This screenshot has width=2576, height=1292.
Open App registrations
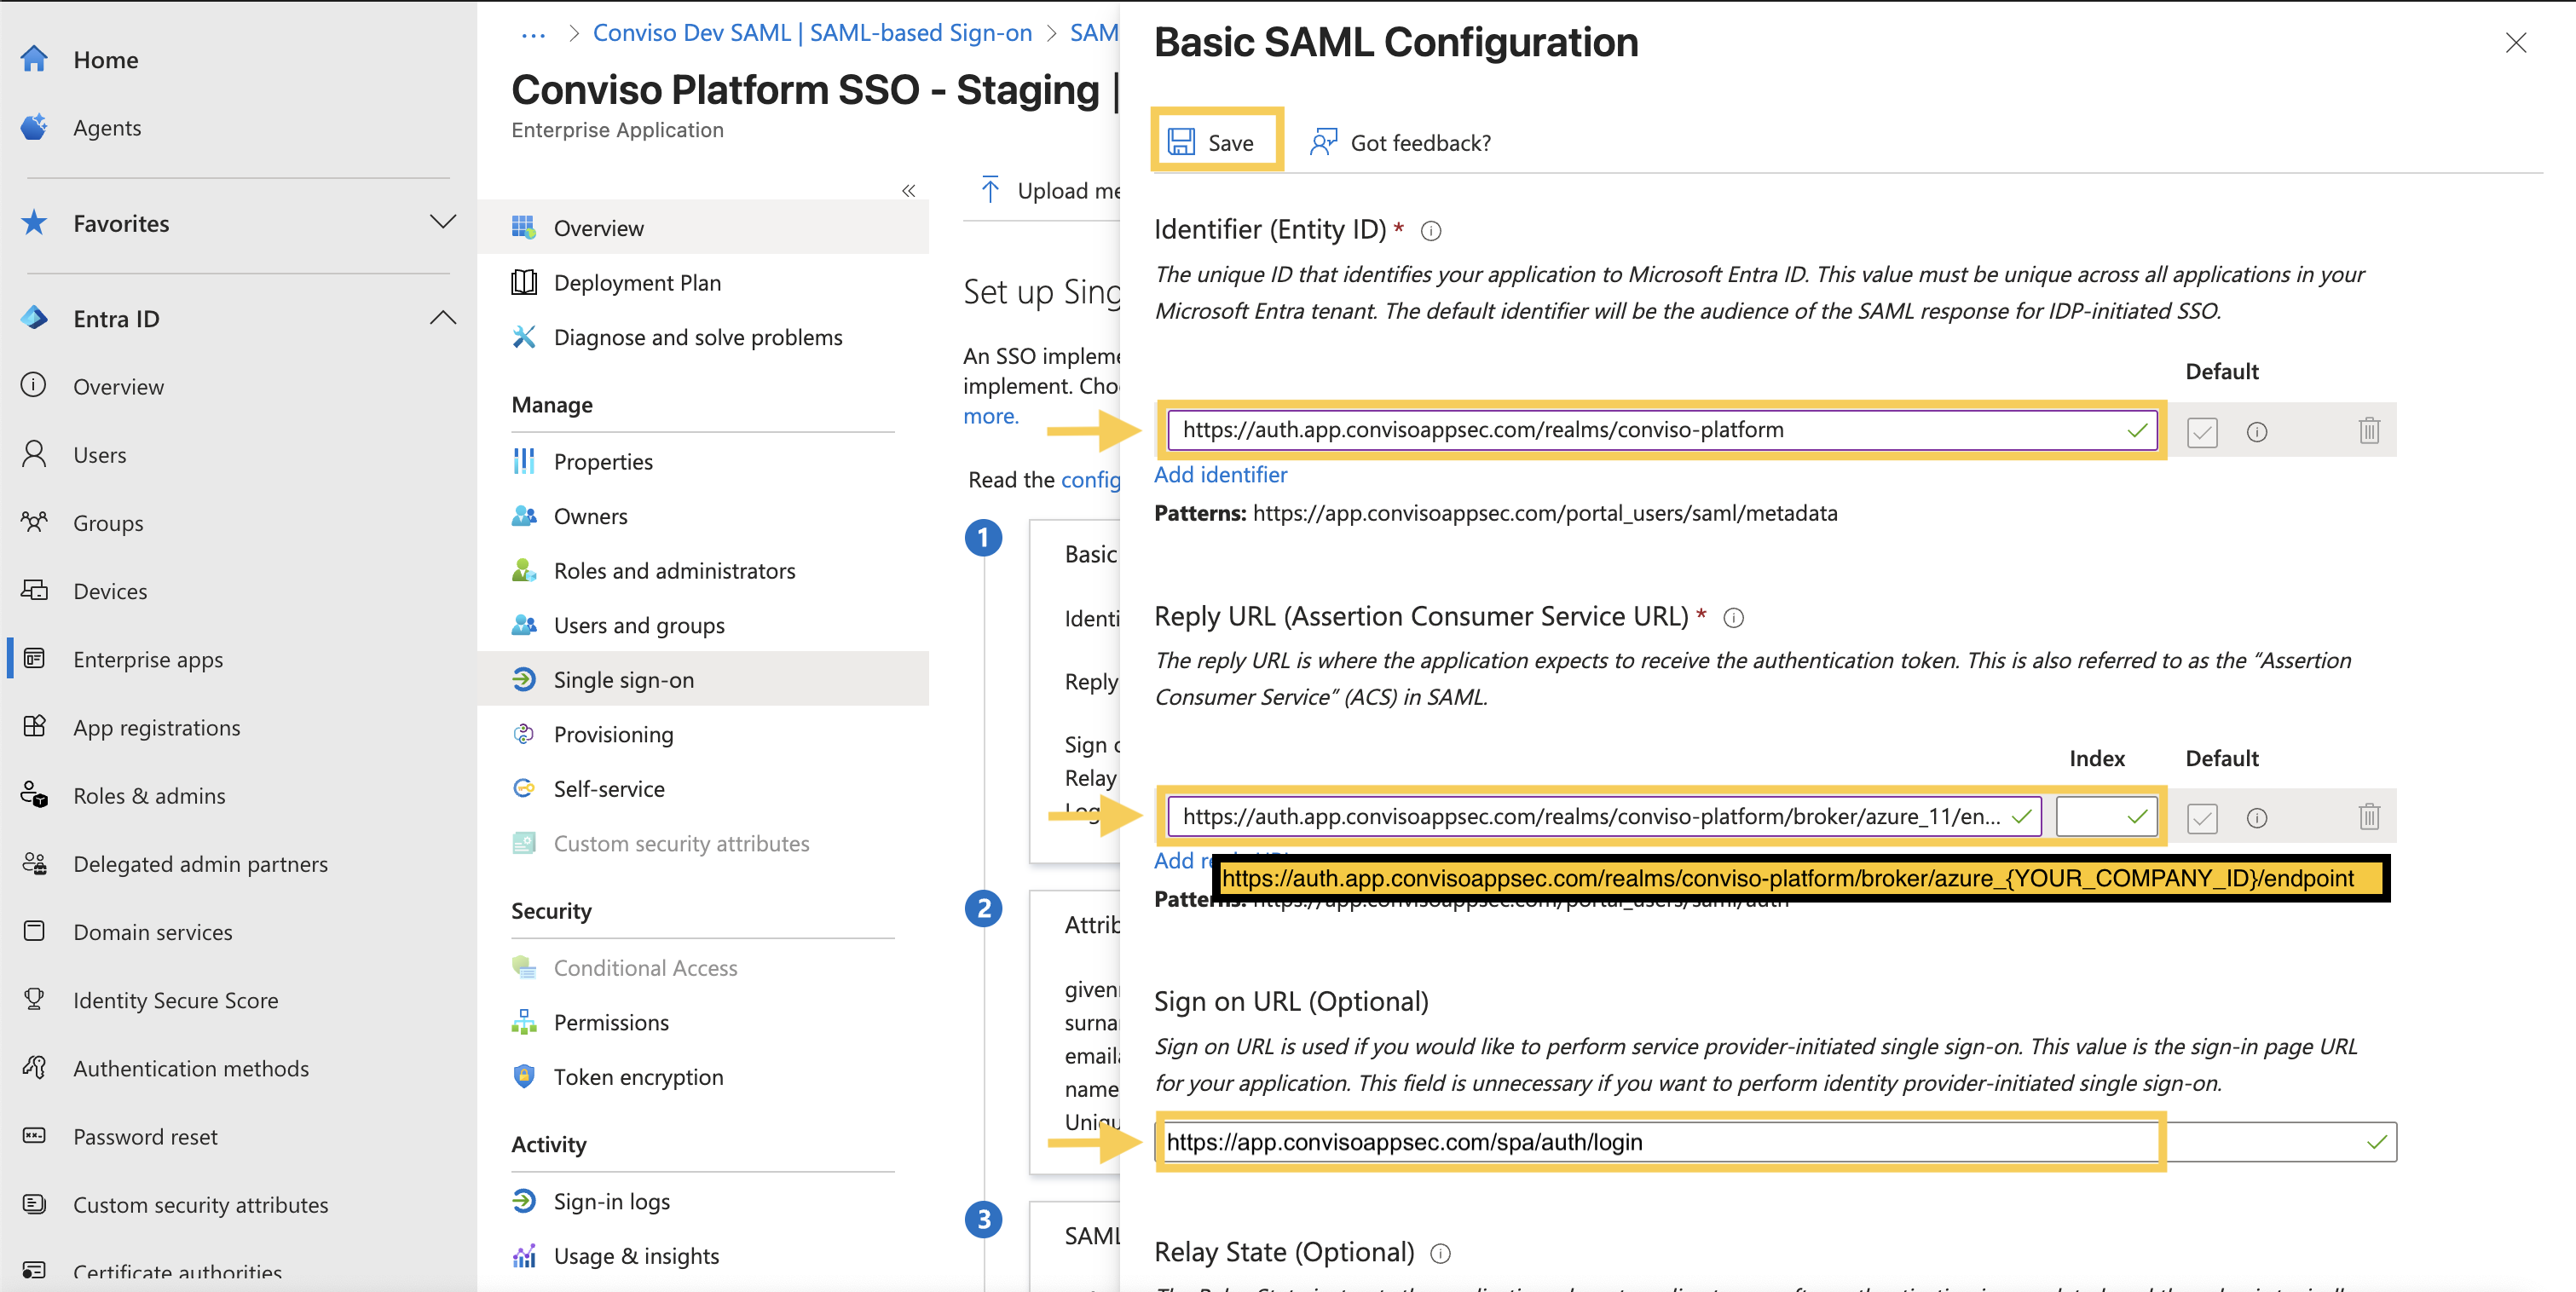(156, 726)
